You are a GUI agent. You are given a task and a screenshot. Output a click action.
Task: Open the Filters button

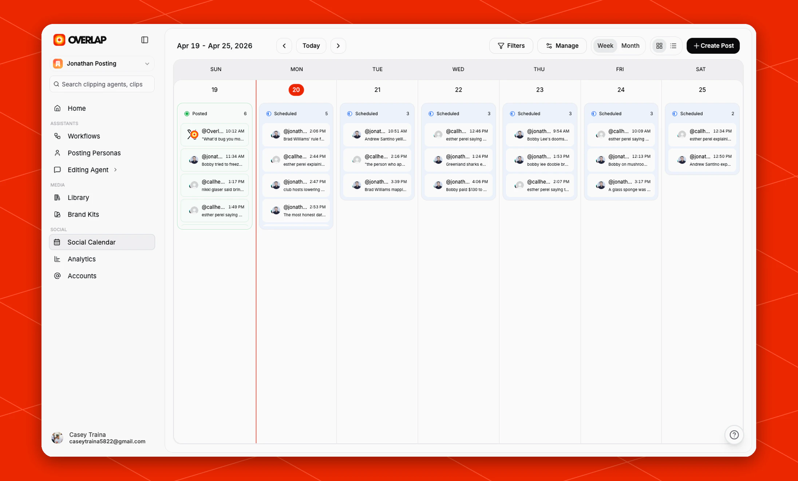pos(511,46)
